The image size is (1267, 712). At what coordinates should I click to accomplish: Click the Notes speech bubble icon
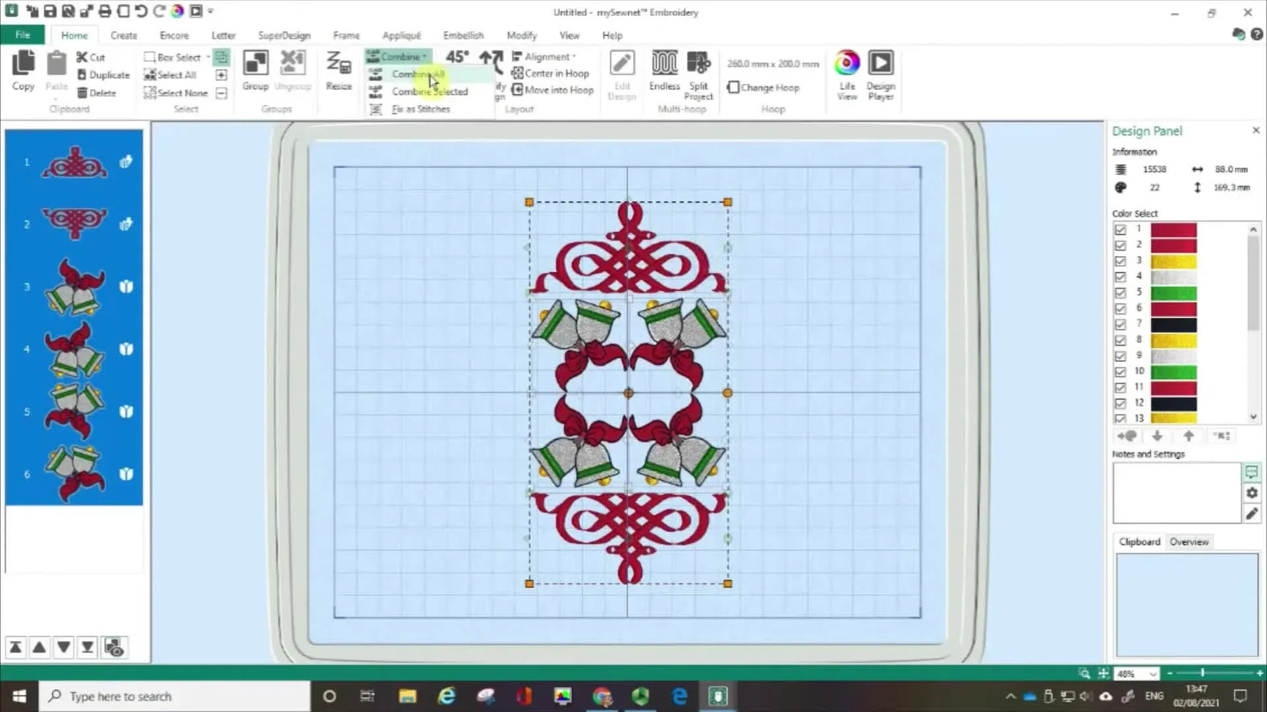(x=1251, y=472)
